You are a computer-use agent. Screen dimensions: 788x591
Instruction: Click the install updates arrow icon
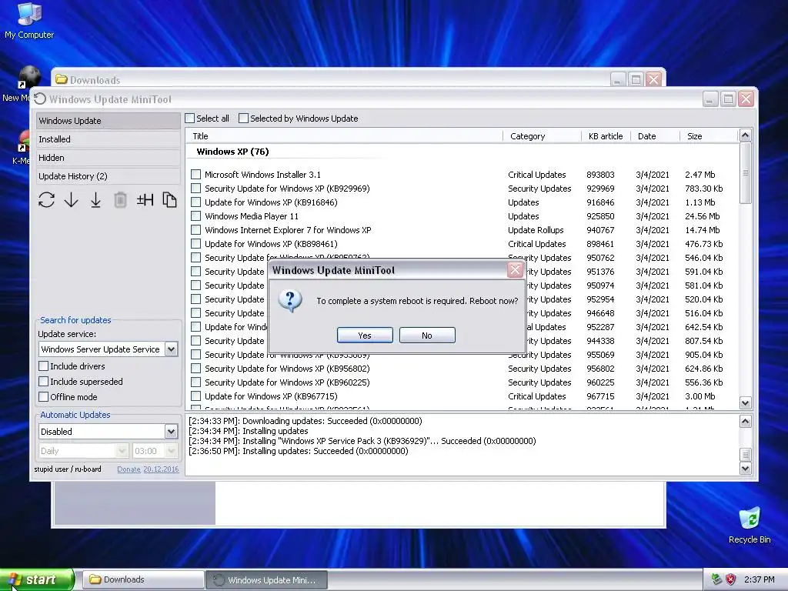[95, 200]
